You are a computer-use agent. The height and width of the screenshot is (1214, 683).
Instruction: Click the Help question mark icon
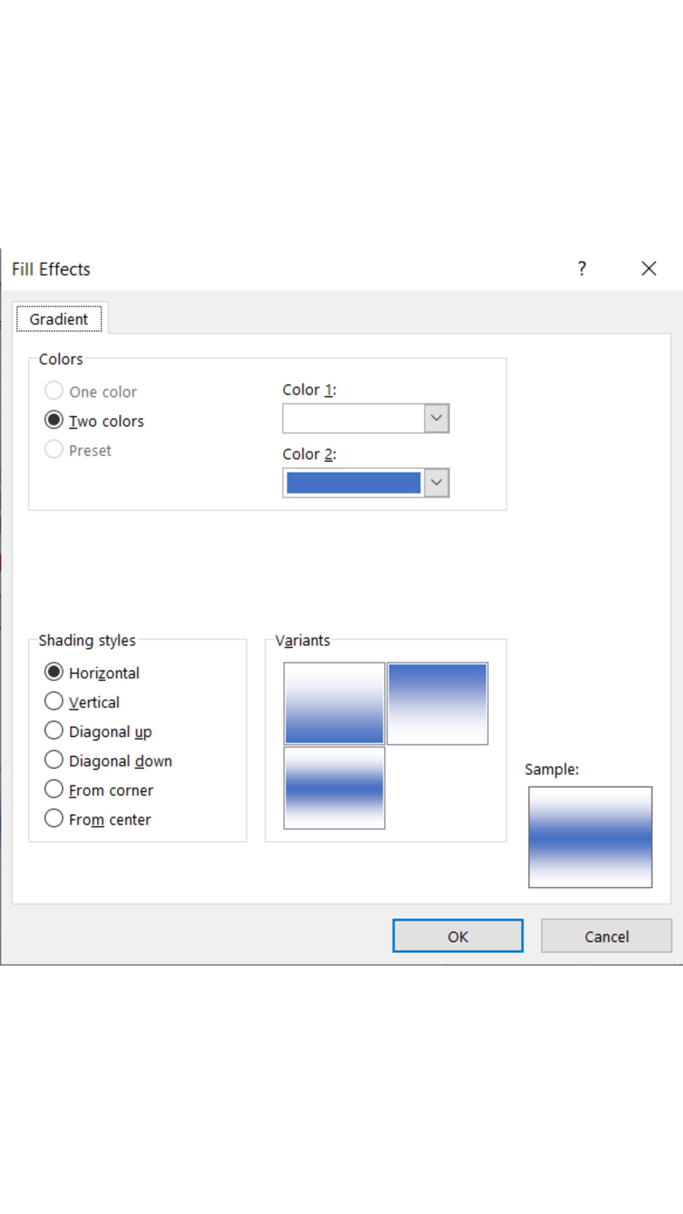(x=582, y=268)
